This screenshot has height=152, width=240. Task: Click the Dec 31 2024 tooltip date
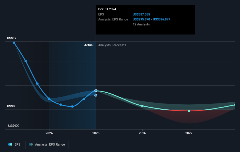[x=107, y=9]
